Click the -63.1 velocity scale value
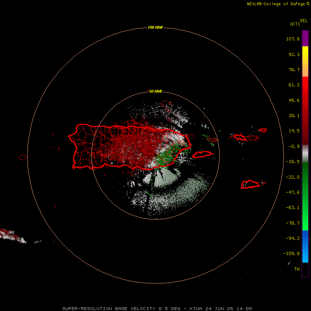Image resolution: width=311 pixels, height=311 pixels. tap(293, 208)
